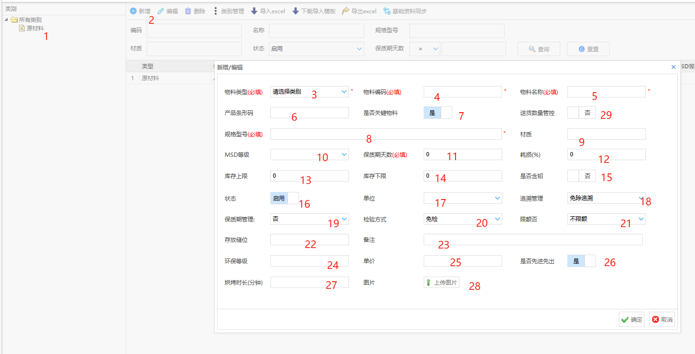695x354 pixels.
Task: Select 原材料 in the category tree
Action: pos(35,29)
